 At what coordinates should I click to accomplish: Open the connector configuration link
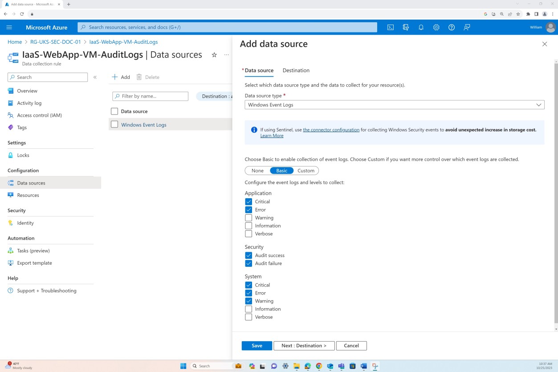click(331, 130)
